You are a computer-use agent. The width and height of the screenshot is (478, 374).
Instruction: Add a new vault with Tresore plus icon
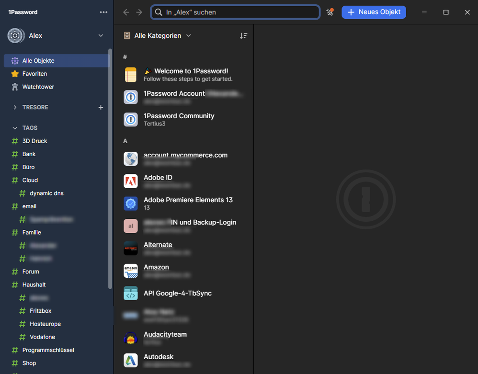(101, 107)
